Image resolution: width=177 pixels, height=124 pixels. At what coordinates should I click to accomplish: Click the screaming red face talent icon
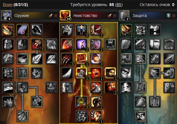[96, 73]
